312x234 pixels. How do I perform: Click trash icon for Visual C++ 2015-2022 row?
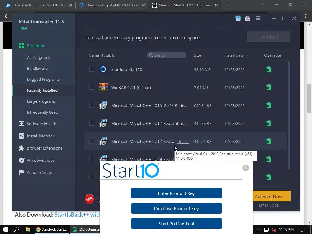point(269,105)
